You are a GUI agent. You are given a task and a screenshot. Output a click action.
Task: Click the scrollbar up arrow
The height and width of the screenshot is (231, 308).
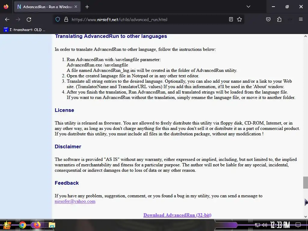pos(306,36)
